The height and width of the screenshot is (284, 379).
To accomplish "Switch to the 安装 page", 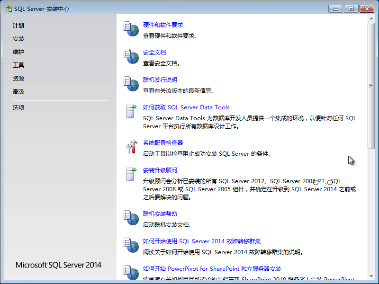I will (18, 39).
